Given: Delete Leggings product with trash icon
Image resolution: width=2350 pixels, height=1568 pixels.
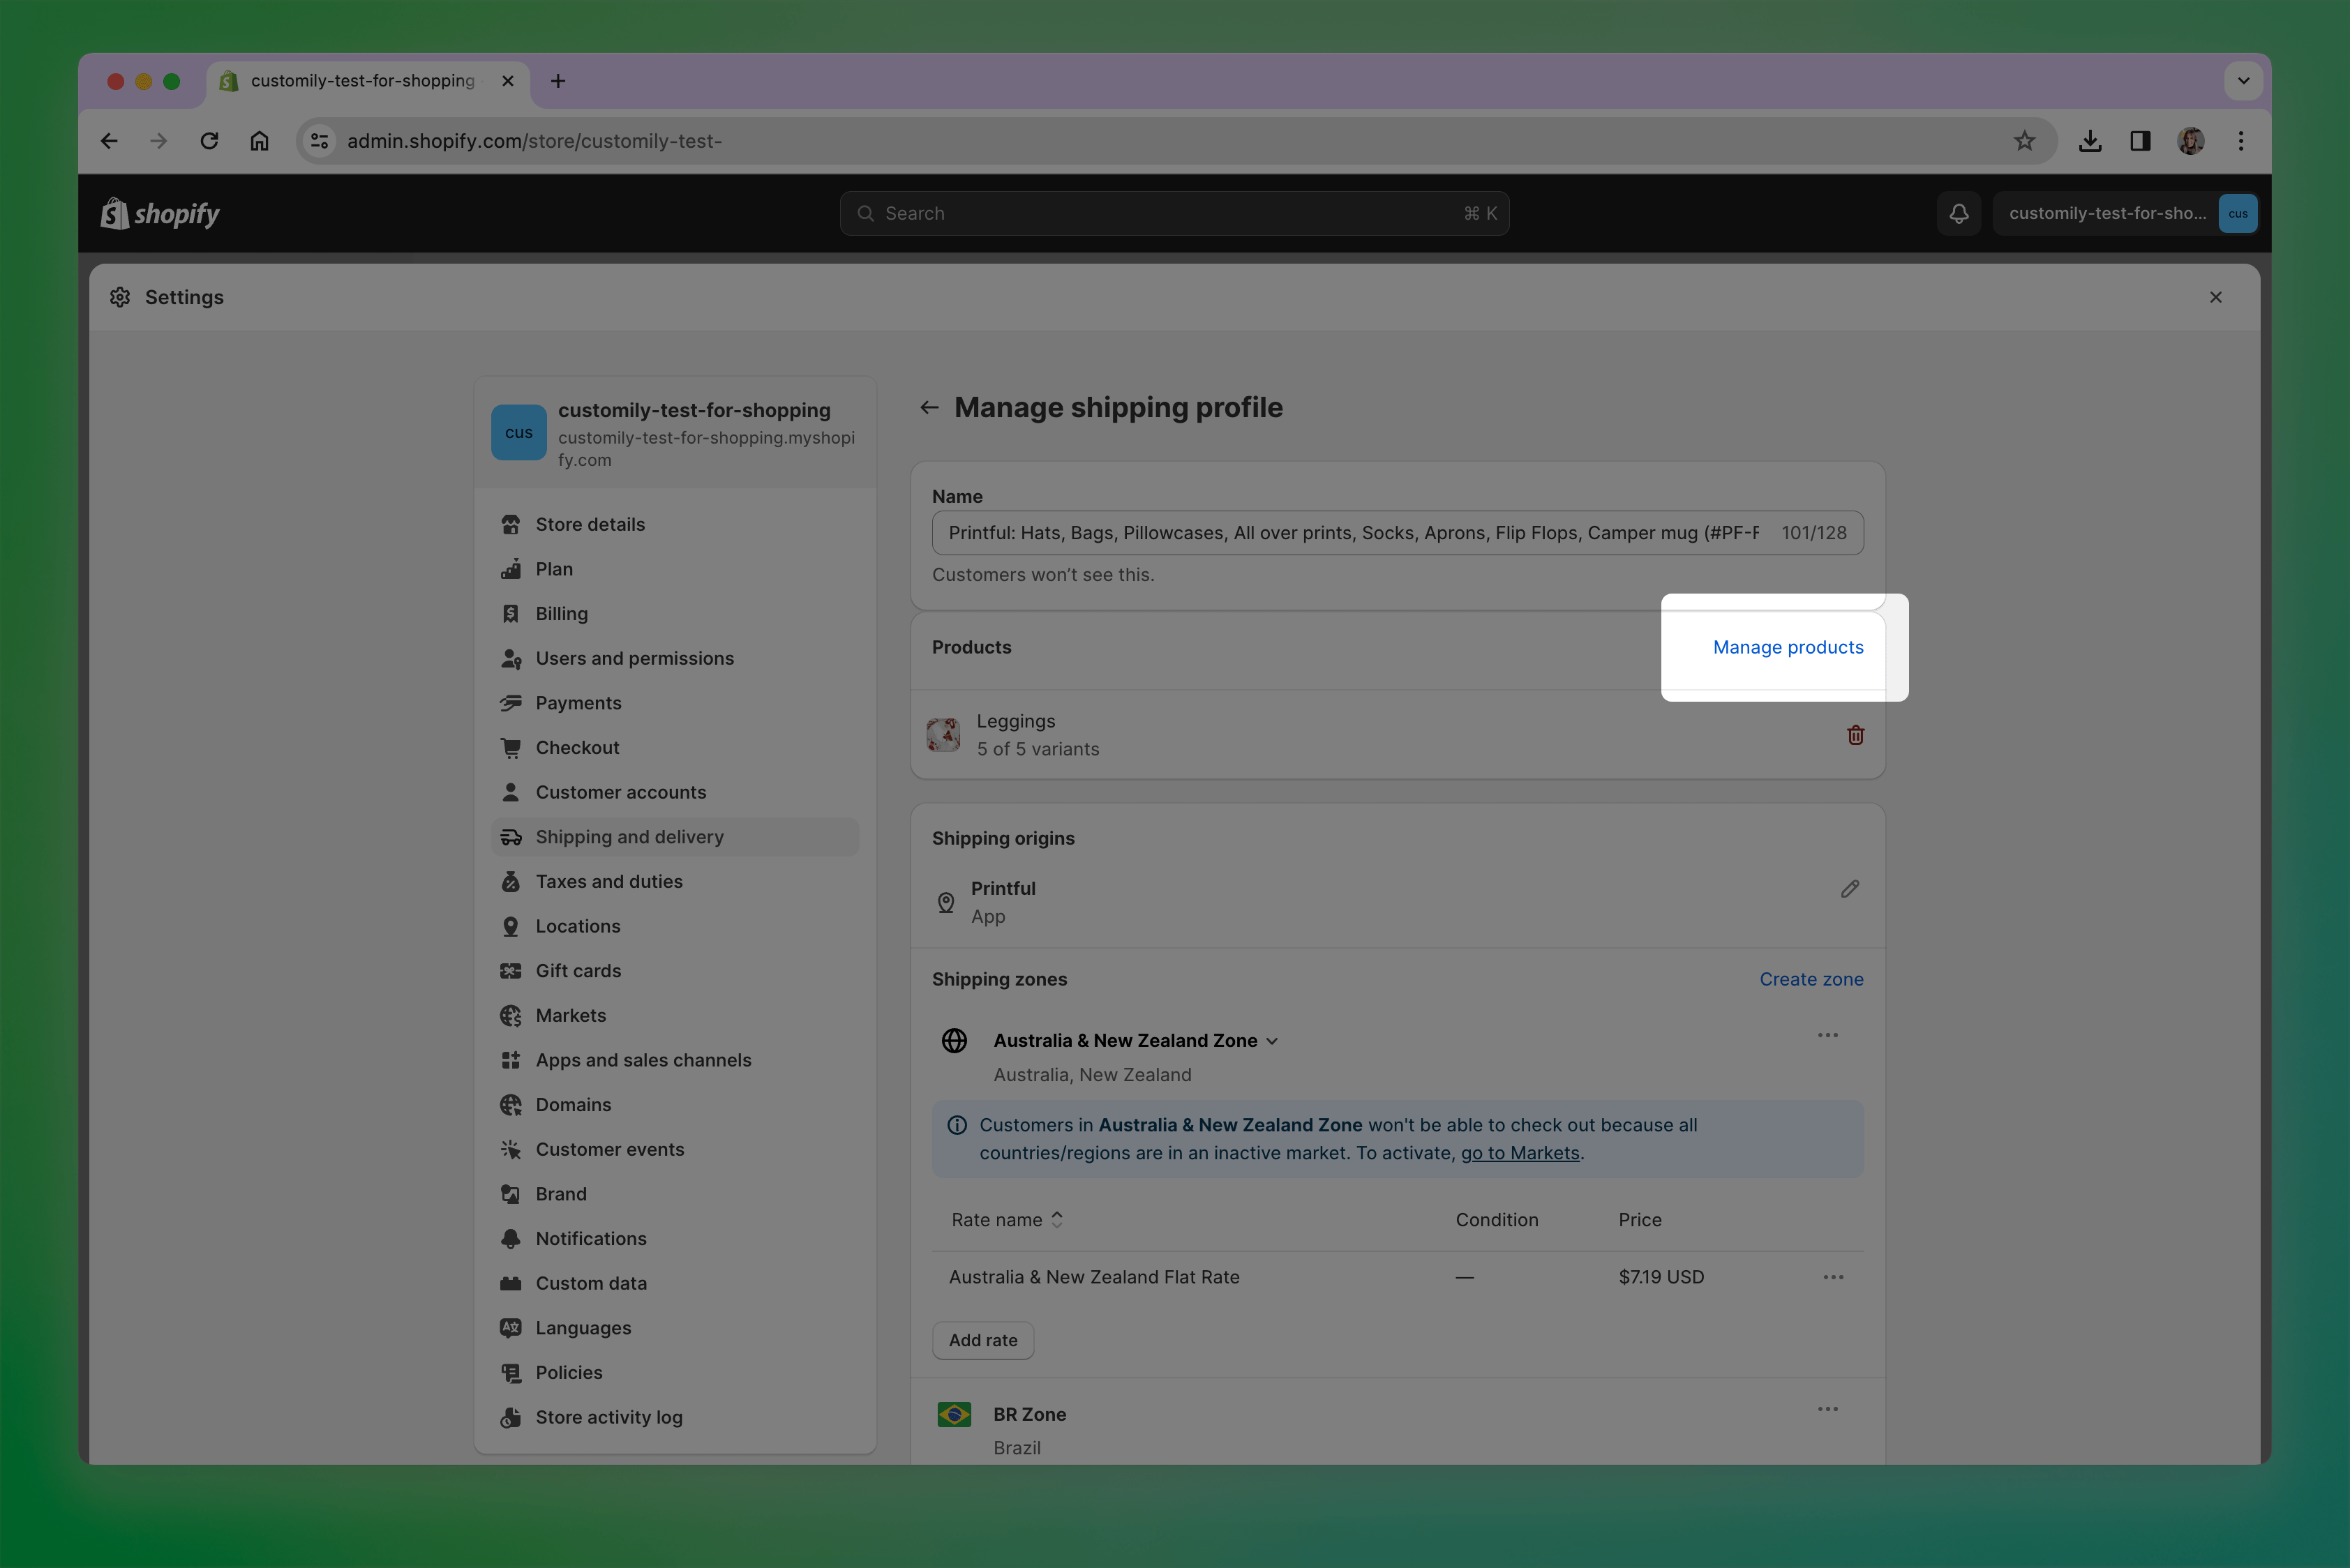Looking at the screenshot, I should click(x=1855, y=735).
